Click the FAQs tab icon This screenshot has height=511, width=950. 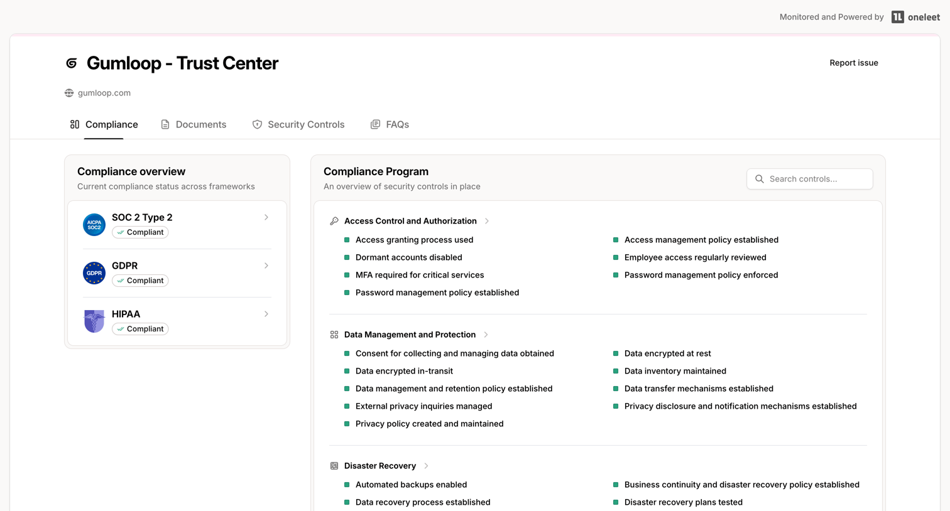tap(375, 124)
